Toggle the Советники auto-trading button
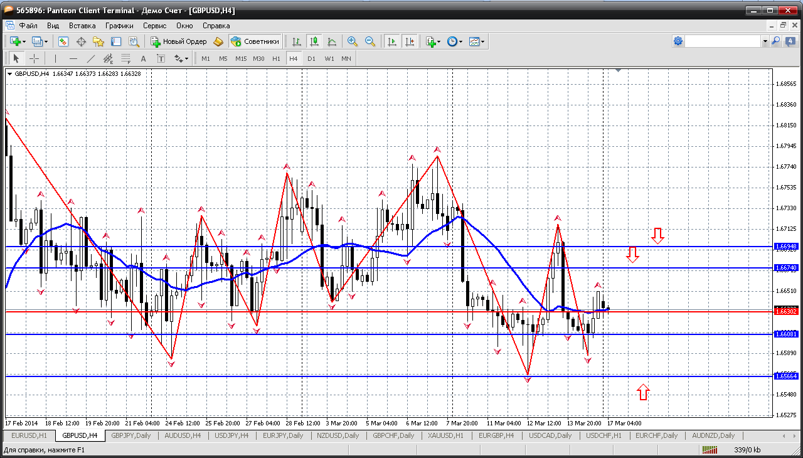This screenshot has height=458, width=803. (255, 41)
